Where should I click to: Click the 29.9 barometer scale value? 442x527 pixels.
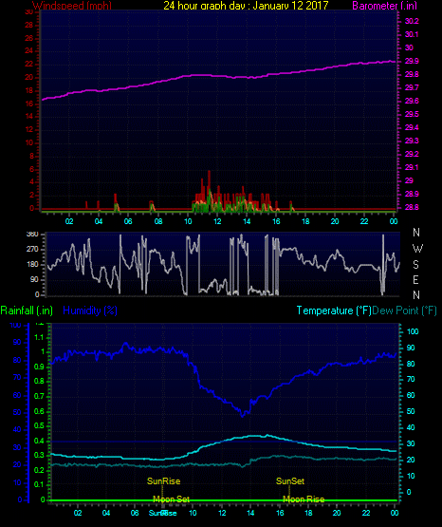(x=412, y=61)
